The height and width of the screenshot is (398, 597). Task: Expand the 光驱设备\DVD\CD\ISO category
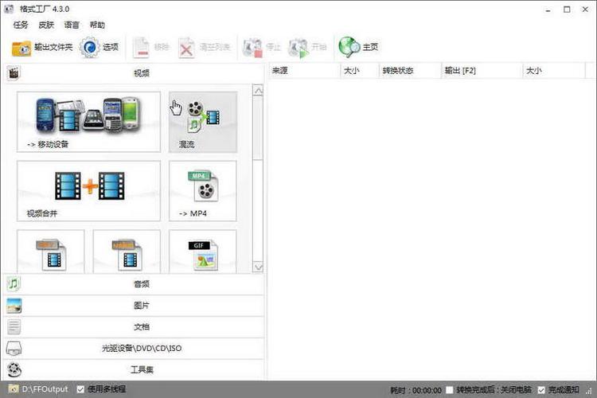134,348
